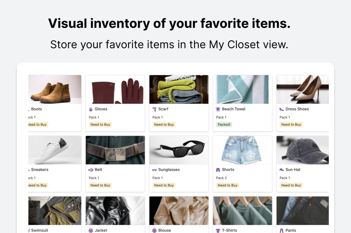Click the Packed! tag on Beach Towel

tap(224, 125)
